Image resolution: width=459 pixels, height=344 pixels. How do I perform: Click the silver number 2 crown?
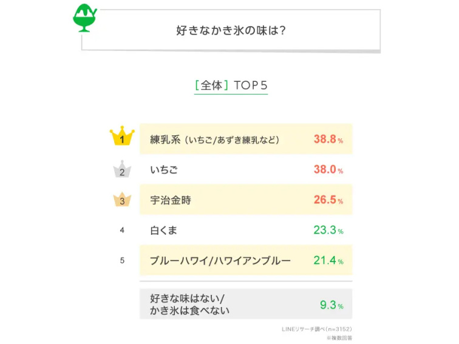(x=122, y=169)
